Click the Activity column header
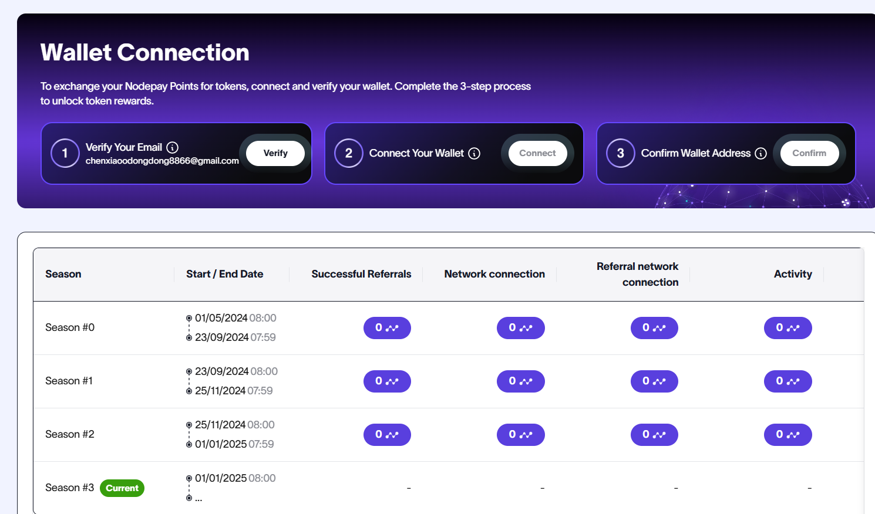Viewport: 875px width, 514px height. point(793,274)
